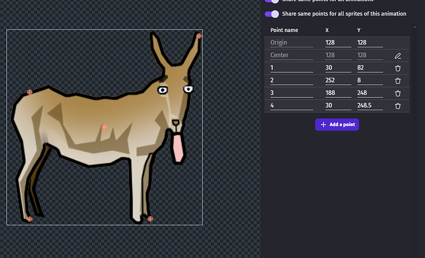
Task: Edit point 1 Y value 82
Action: [x=370, y=68]
